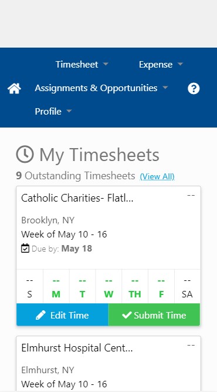The width and height of the screenshot is (217, 392).
Task: Click the checkmark icon on Submit Time
Action: [x=127, y=315]
